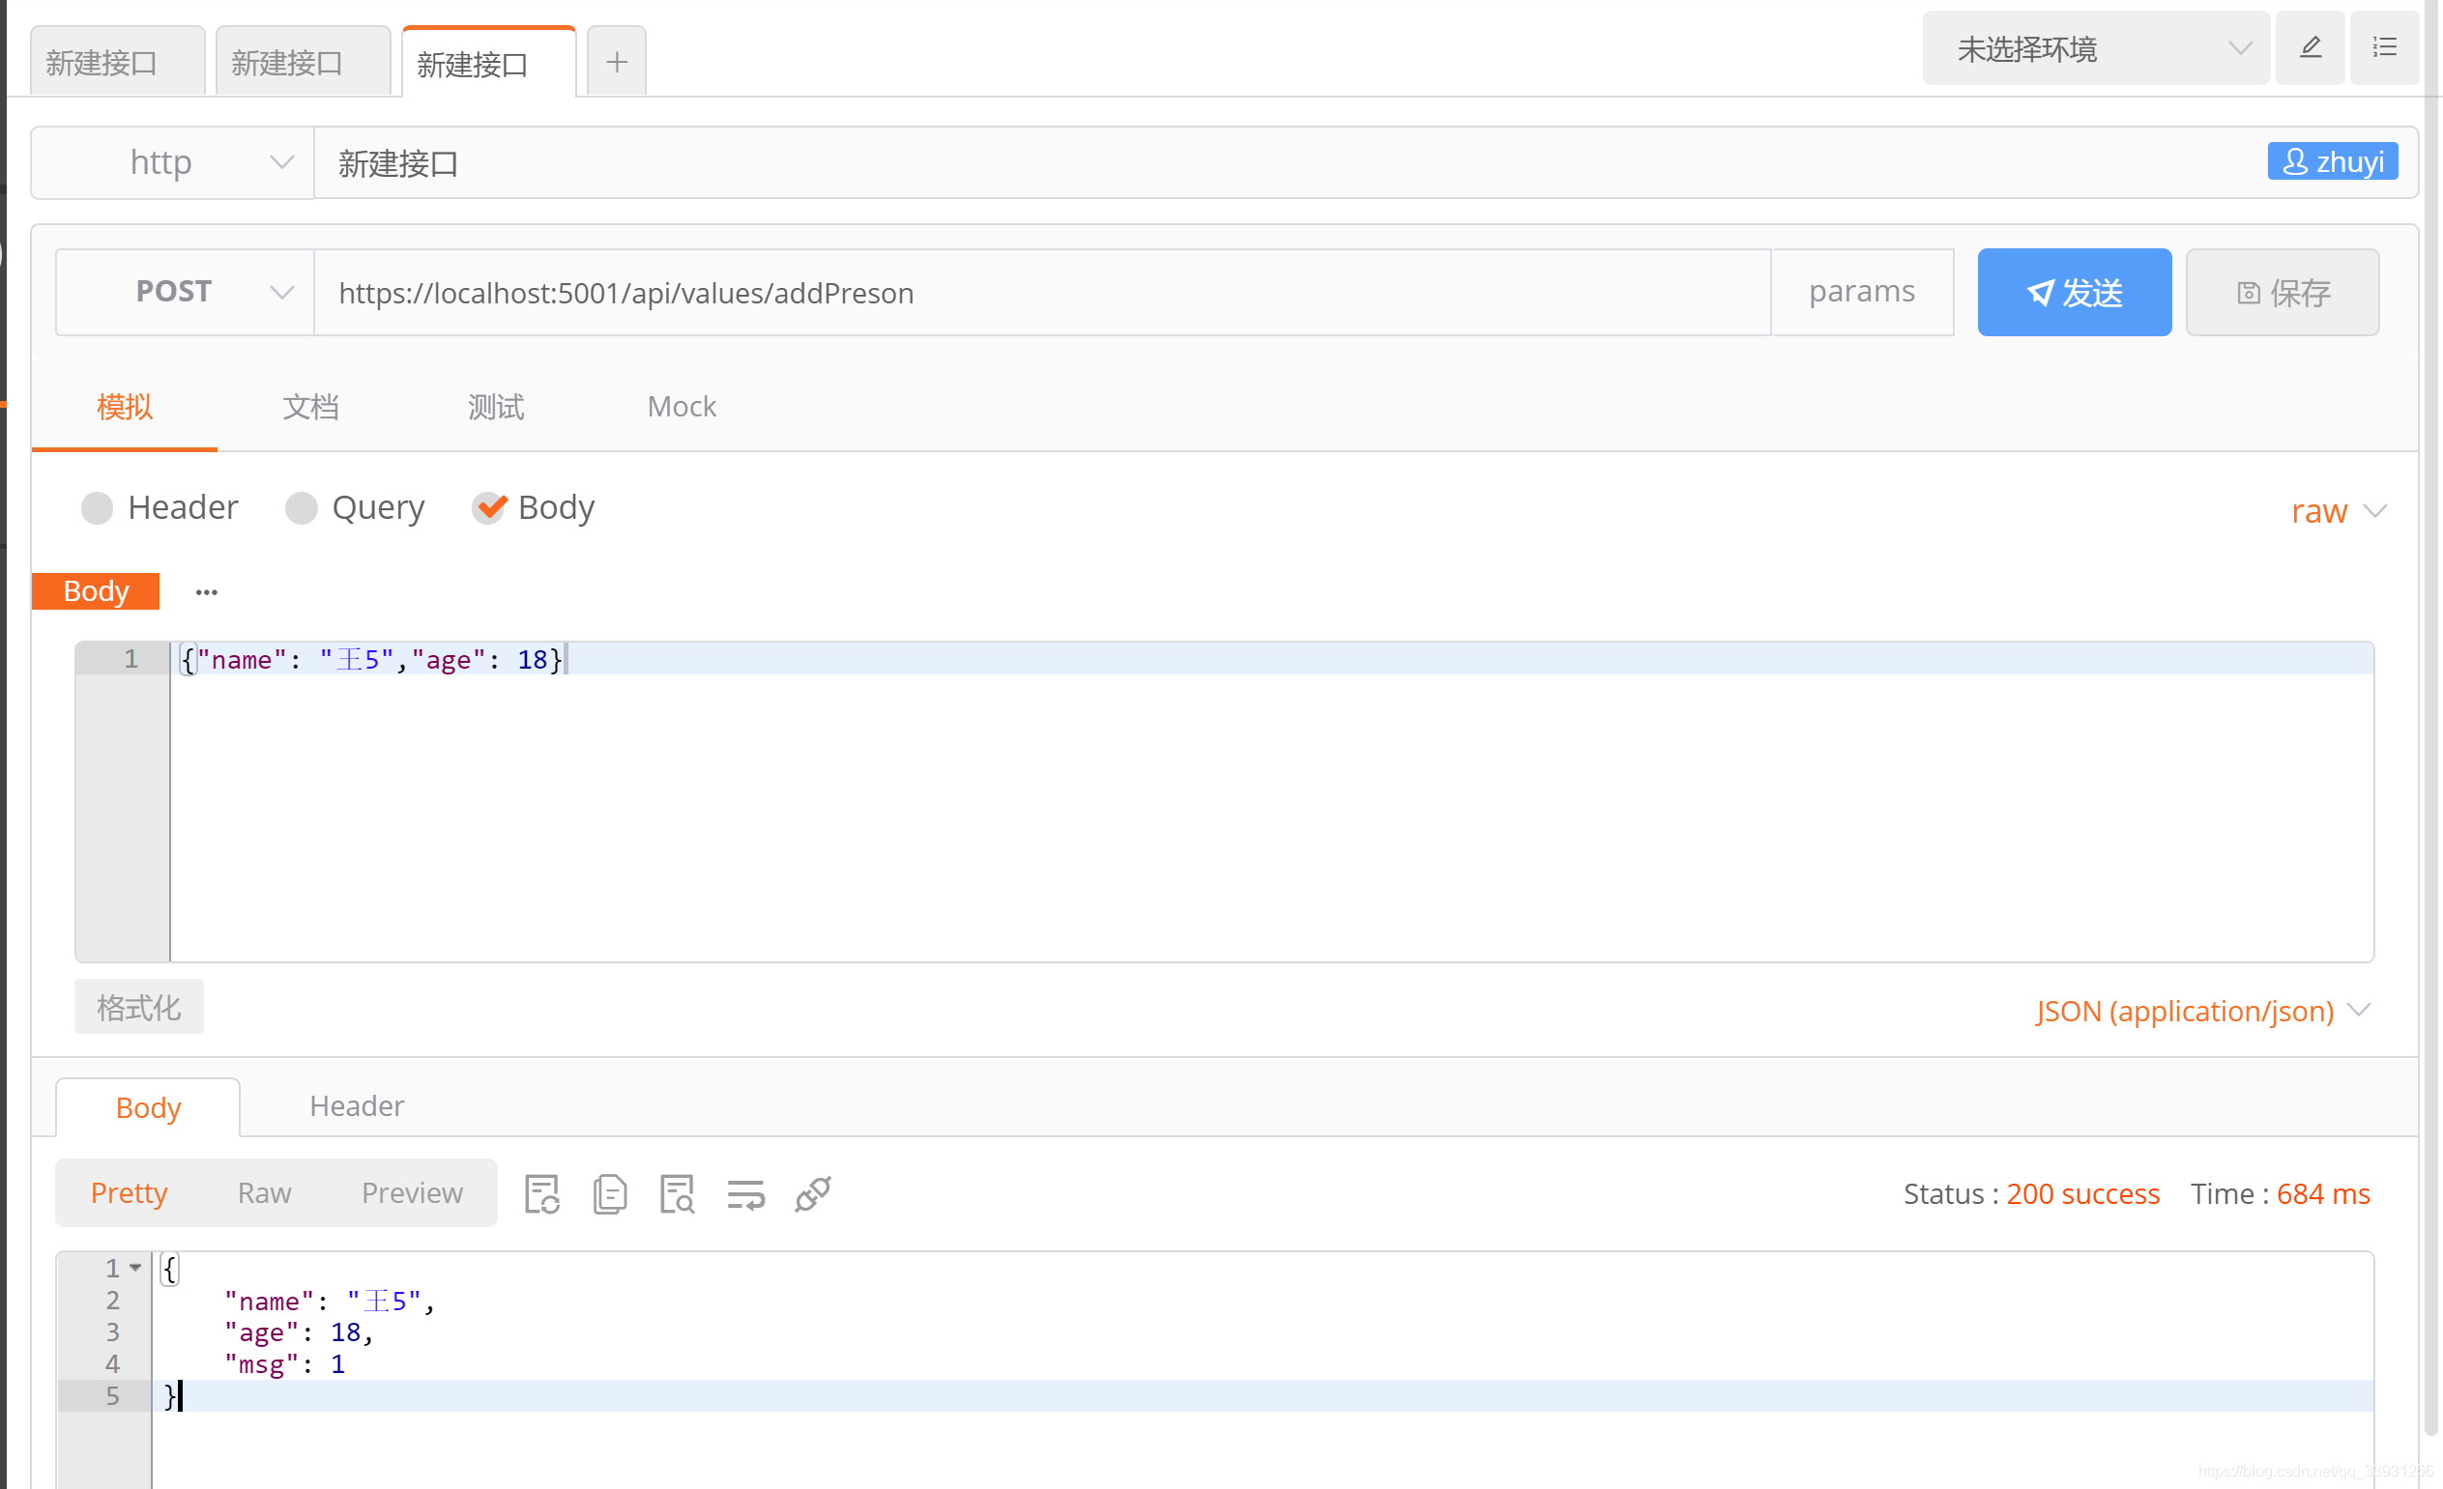Select the Query radio option
The height and width of the screenshot is (1489, 2443).
pos(302,508)
